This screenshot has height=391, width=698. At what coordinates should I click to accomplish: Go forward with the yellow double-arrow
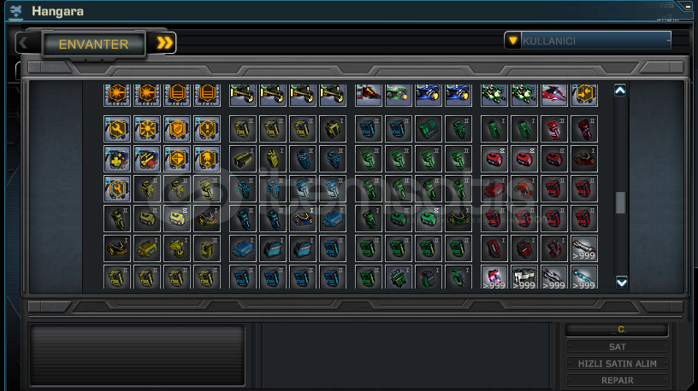164,43
